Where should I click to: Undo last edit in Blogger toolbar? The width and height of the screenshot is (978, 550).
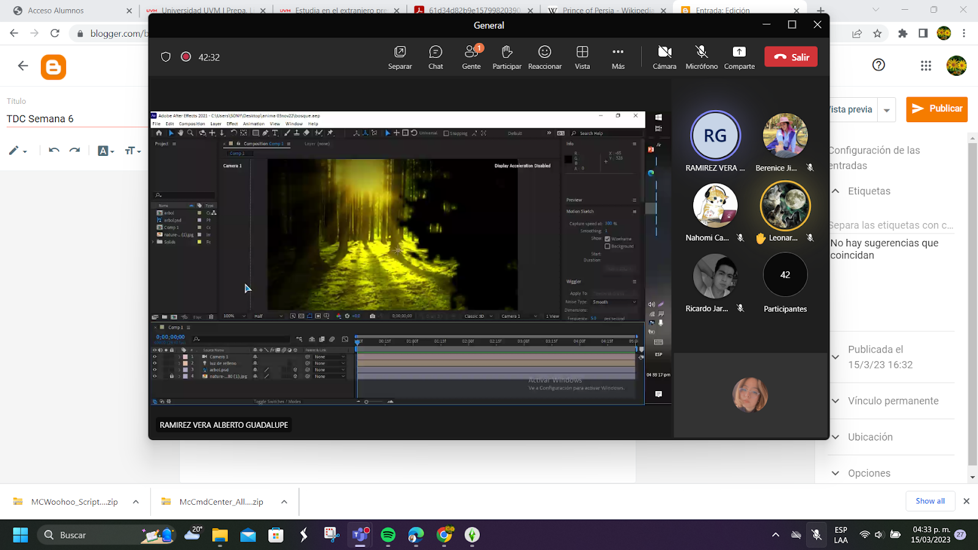54,150
